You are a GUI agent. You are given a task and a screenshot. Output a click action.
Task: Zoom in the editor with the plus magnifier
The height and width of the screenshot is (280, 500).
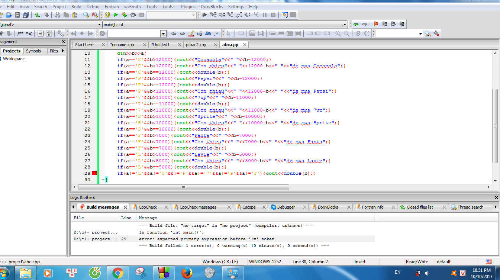coord(338,33)
